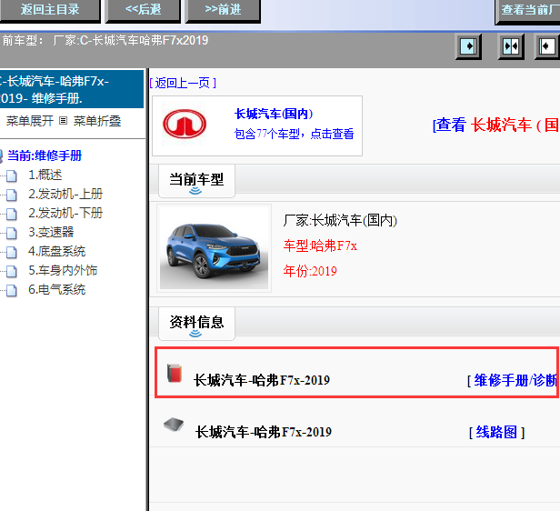Open 4.底盘系统 chapter
Image resolution: width=560 pixels, height=511 pixels.
[x=57, y=251]
